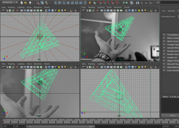Expand the Smooth Mesh section

(171, 48)
